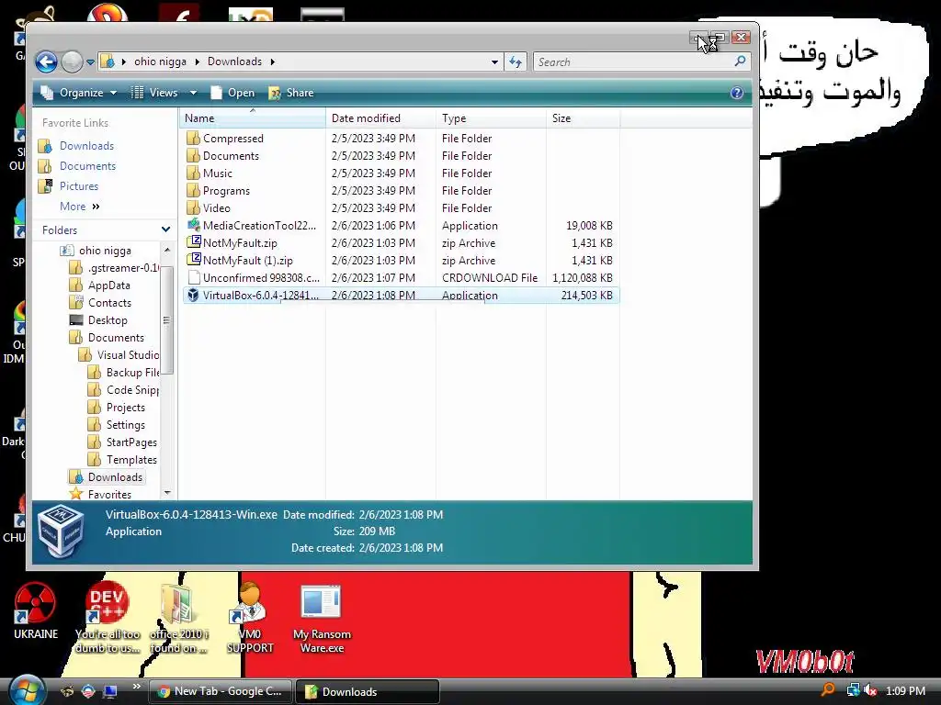The image size is (941, 705).
Task: Open the UKRAINE desktop shortcut
Action: pos(36,611)
